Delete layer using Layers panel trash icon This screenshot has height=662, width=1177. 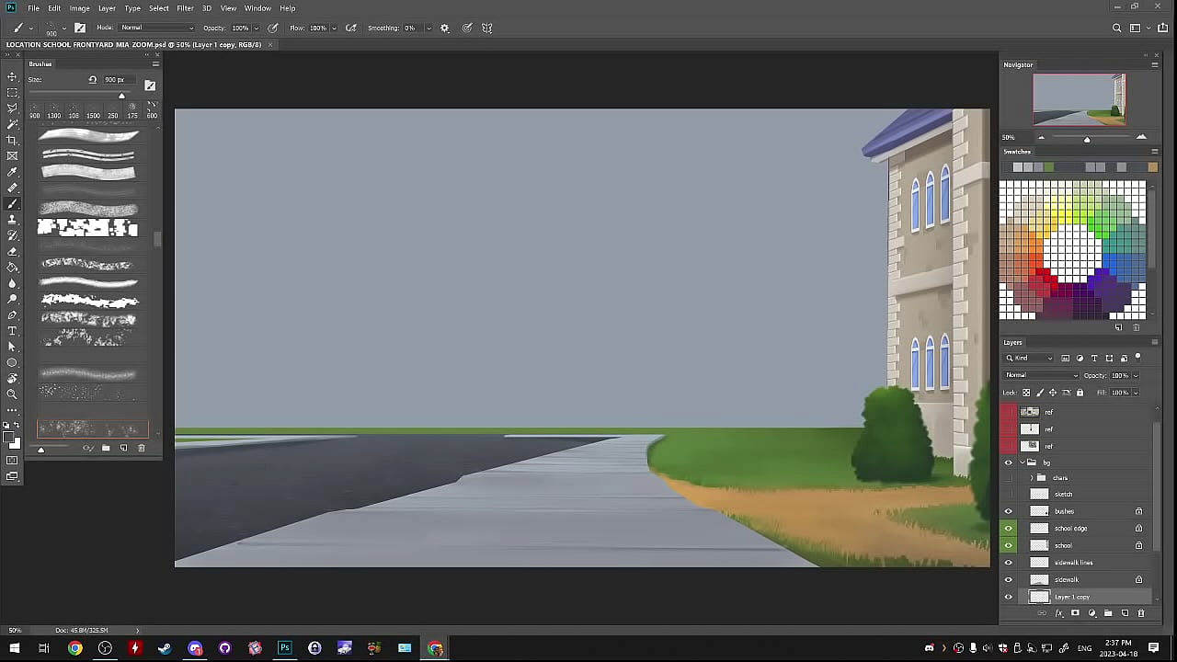[x=1141, y=613]
